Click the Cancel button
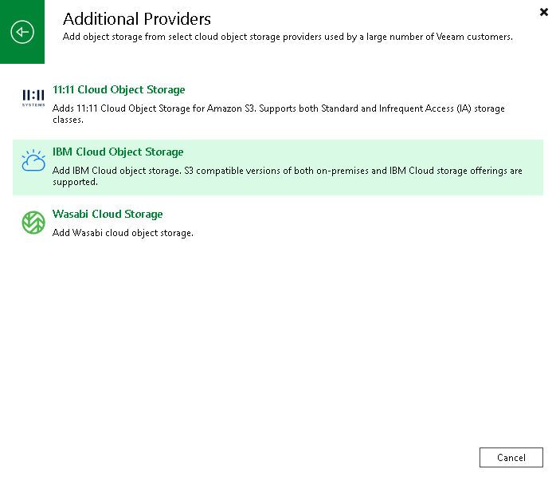 511,458
